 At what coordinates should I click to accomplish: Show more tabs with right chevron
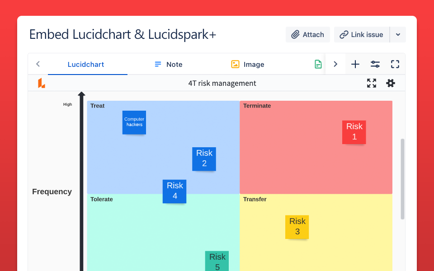click(335, 64)
